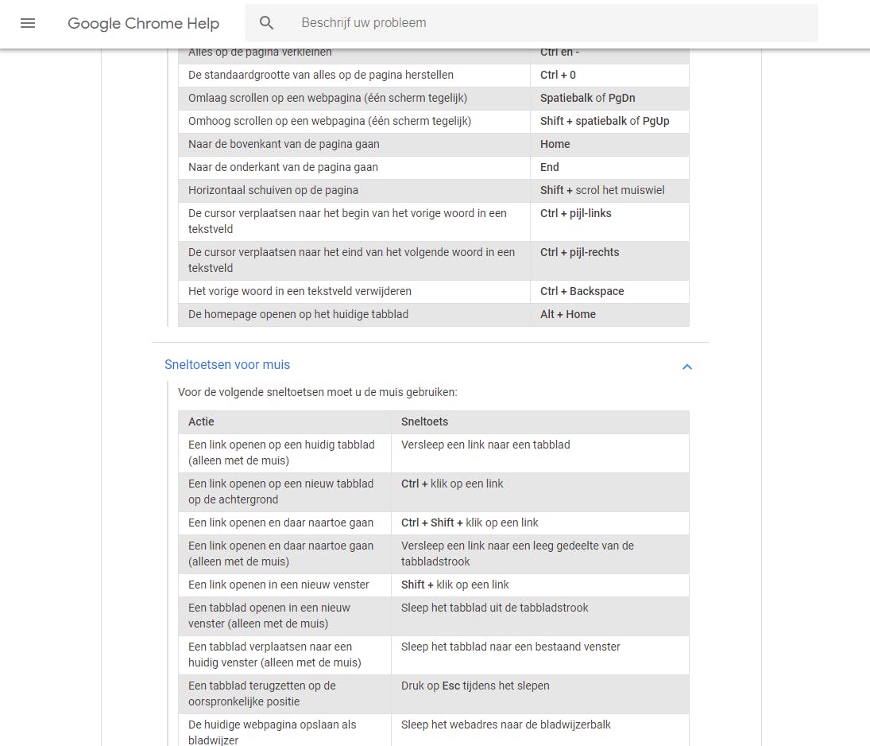Click the 'Sneltoets' column header
Screen dimensions: 870x746
pyautogui.click(x=425, y=422)
